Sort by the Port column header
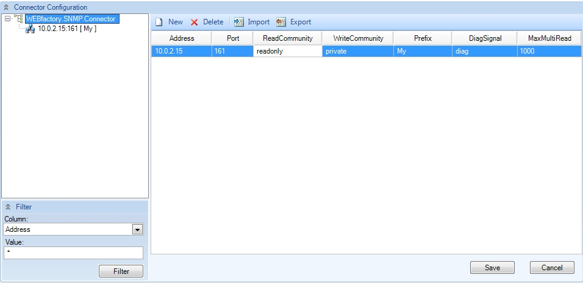The width and height of the screenshot is (583, 283). (233, 38)
